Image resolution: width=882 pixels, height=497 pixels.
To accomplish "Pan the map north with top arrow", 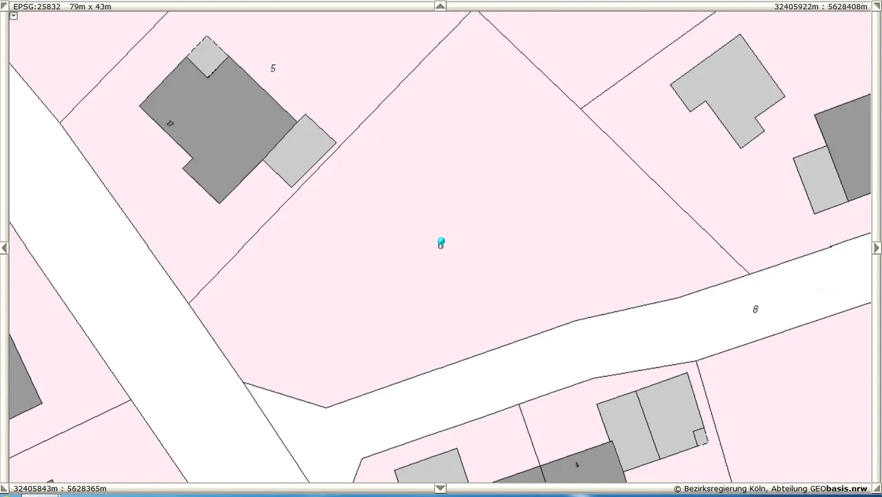I will 440,6.
